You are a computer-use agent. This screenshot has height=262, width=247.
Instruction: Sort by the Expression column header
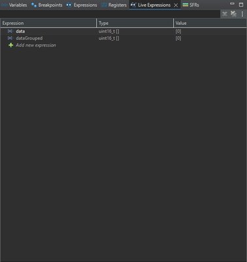[x=48, y=23]
